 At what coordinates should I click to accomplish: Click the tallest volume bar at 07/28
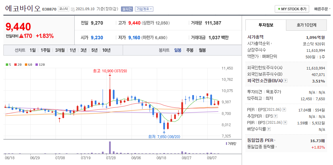point(110,147)
